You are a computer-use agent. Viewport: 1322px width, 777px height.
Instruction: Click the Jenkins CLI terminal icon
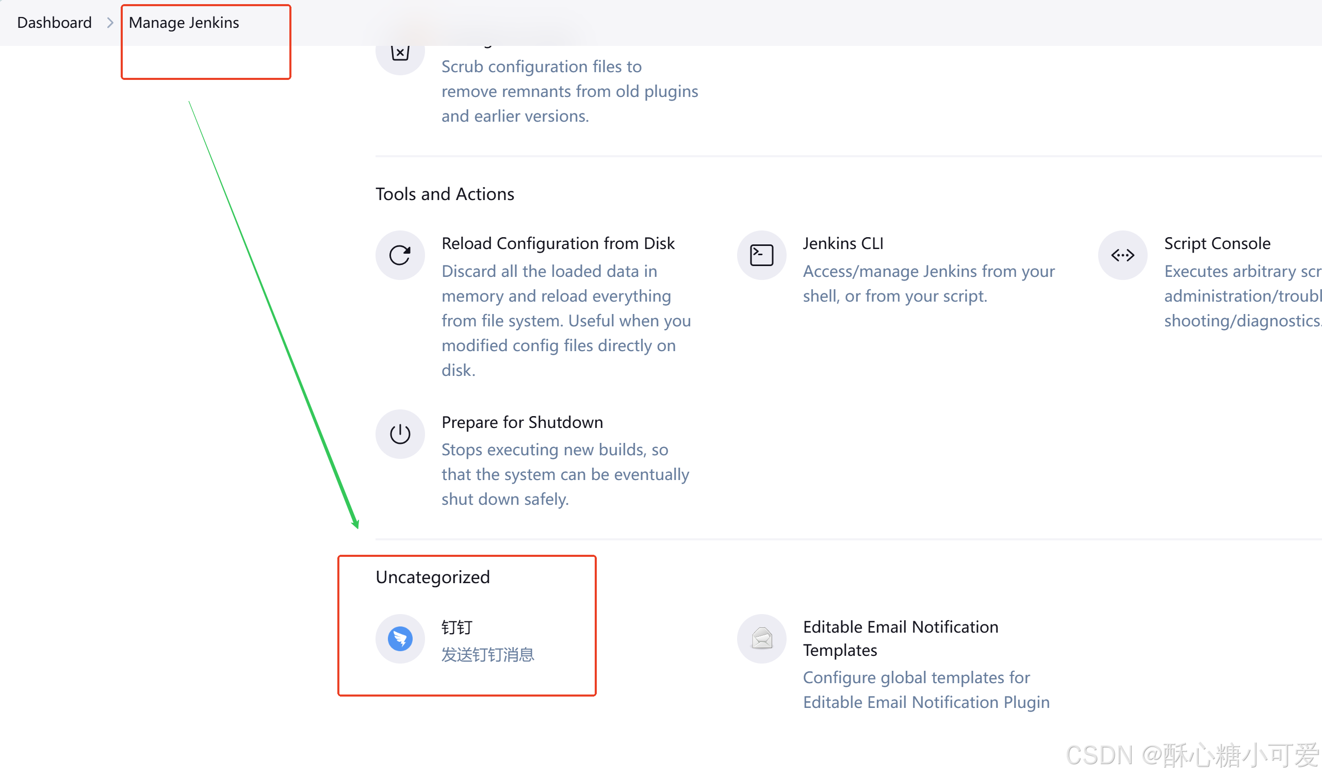[762, 255]
